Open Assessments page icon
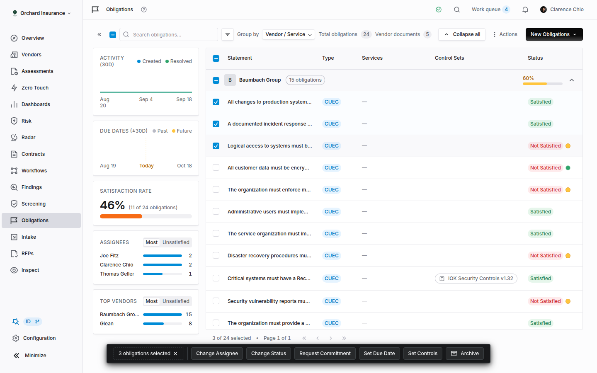The image size is (597, 373). (x=14, y=71)
